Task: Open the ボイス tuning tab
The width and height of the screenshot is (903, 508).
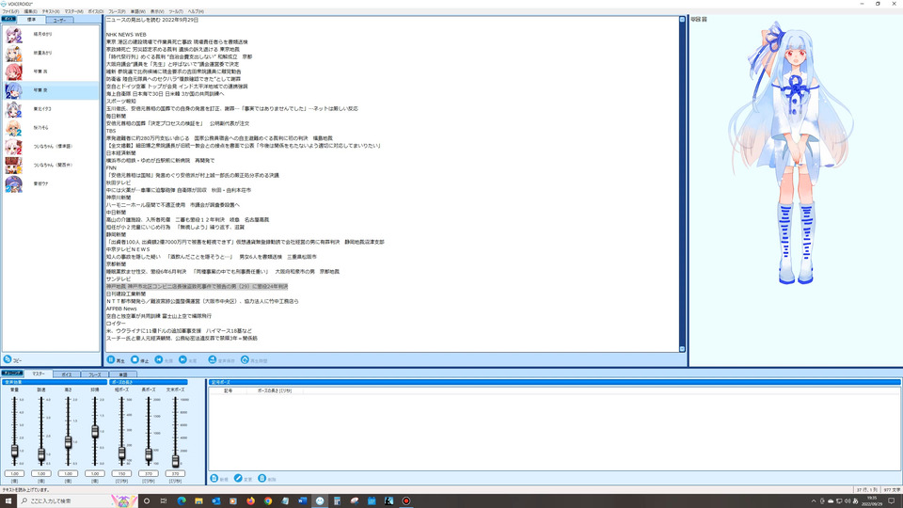Action: coord(66,374)
